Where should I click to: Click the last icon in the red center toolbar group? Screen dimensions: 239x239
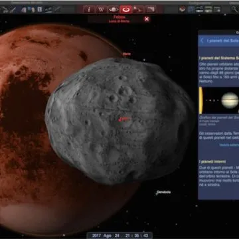(x=151, y=9)
